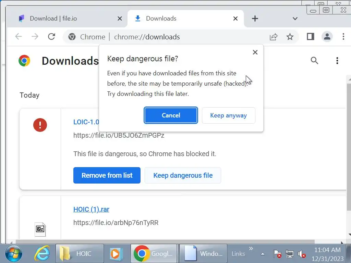The width and height of the screenshot is (351, 263).
Task: Open the Windo... document taskbar item
Action: [203, 254]
